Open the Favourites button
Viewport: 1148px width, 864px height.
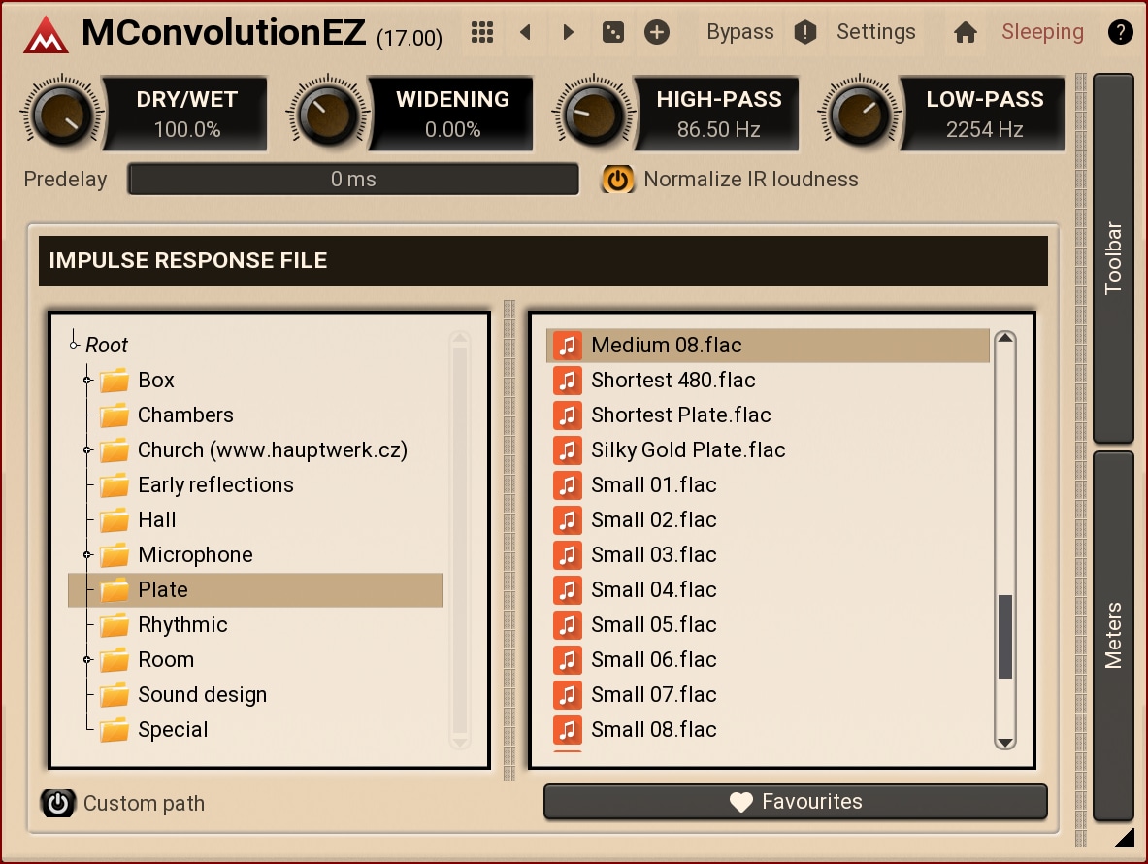click(x=795, y=802)
